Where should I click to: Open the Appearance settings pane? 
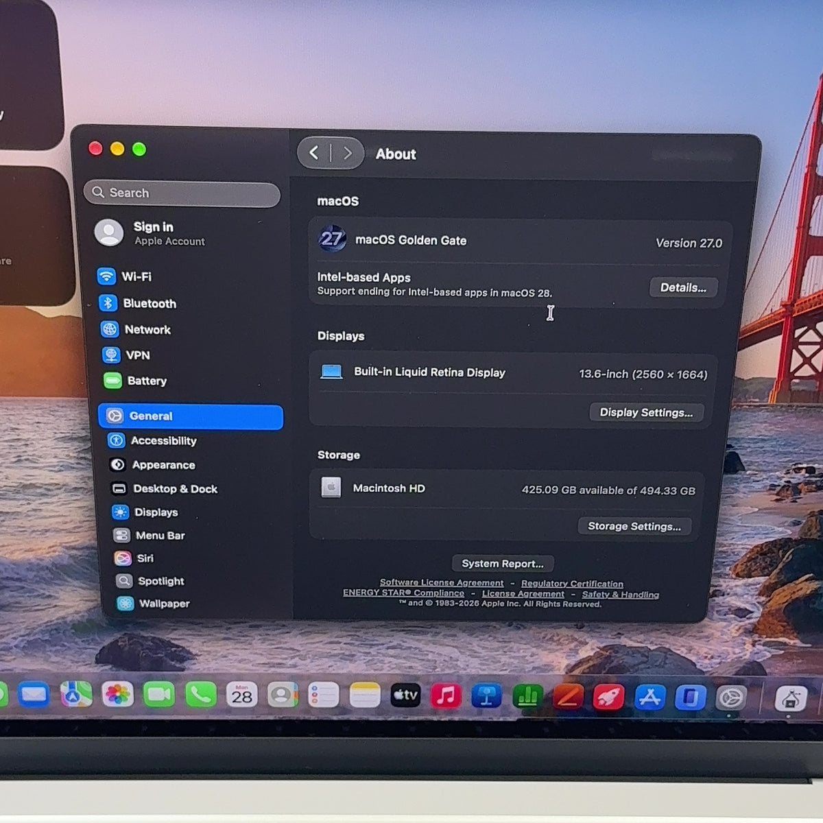point(152,465)
